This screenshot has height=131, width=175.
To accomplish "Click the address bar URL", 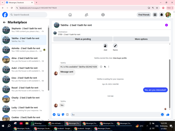I will pyautogui.click(x=38, y=8).
